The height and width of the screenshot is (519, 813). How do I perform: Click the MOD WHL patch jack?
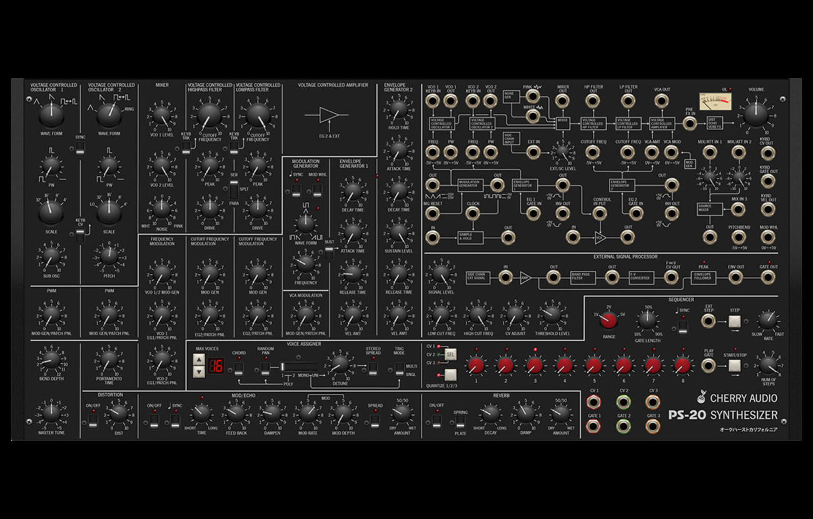tap(768, 236)
